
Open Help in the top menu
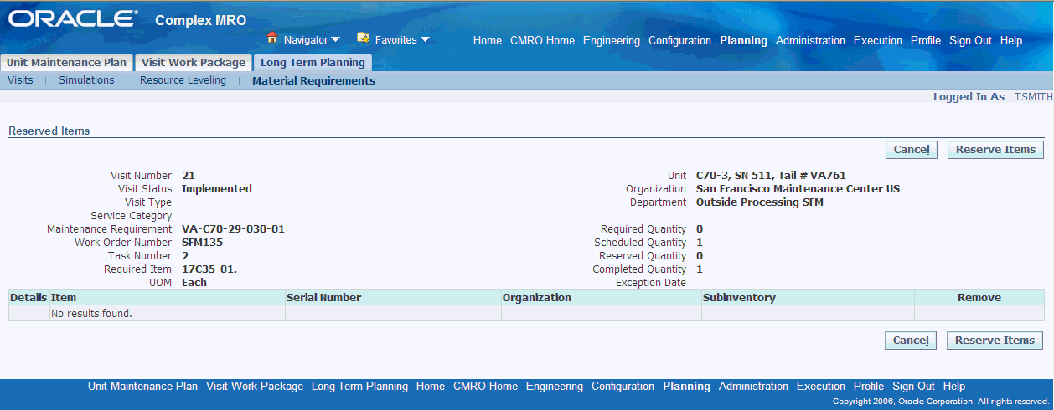1011,40
